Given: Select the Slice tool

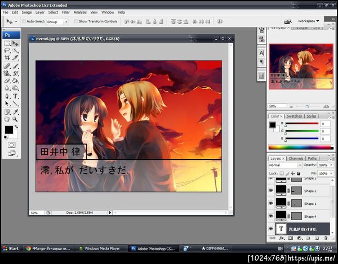Looking at the screenshot, I should [x=15, y=58].
